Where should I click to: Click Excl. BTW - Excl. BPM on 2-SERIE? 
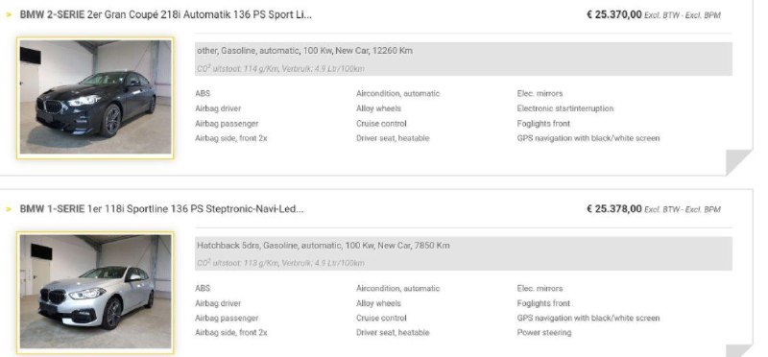683,15
